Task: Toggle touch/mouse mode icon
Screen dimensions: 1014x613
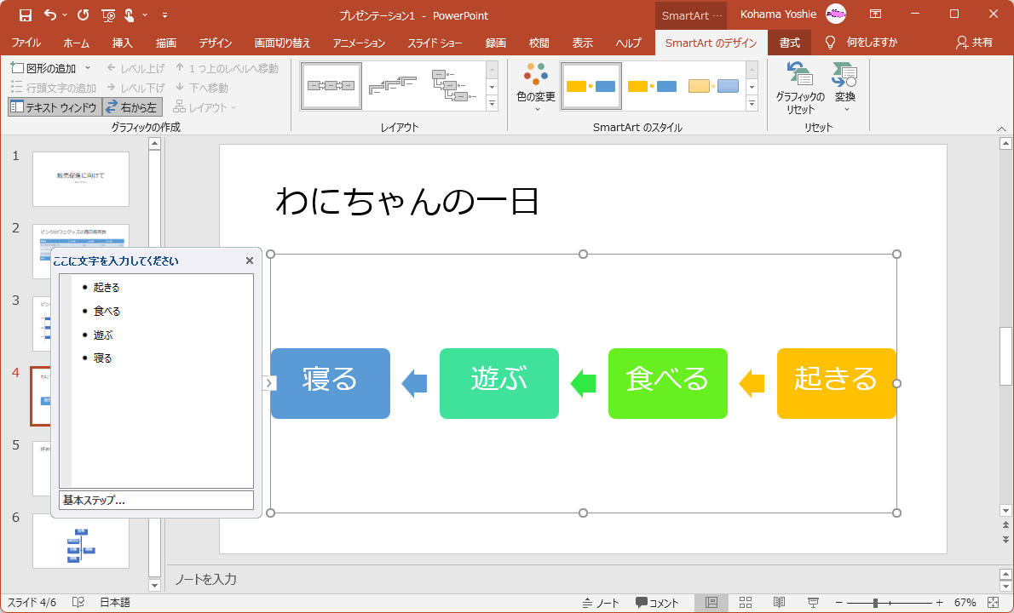Action: (130, 14)
